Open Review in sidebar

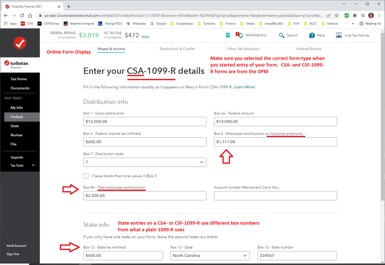[17, 135]
